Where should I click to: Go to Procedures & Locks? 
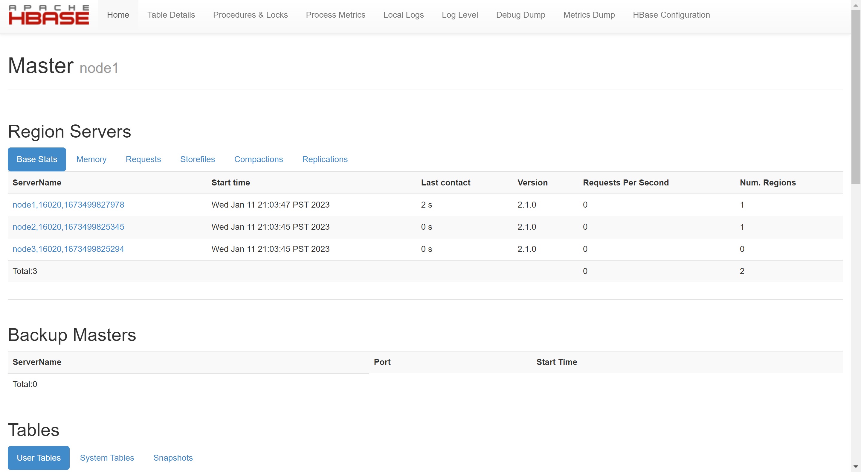coord(250,15)
